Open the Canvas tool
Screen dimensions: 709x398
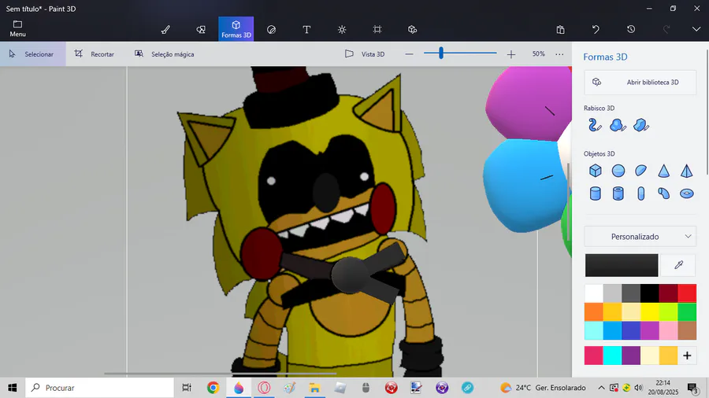(x=377, y=29)
